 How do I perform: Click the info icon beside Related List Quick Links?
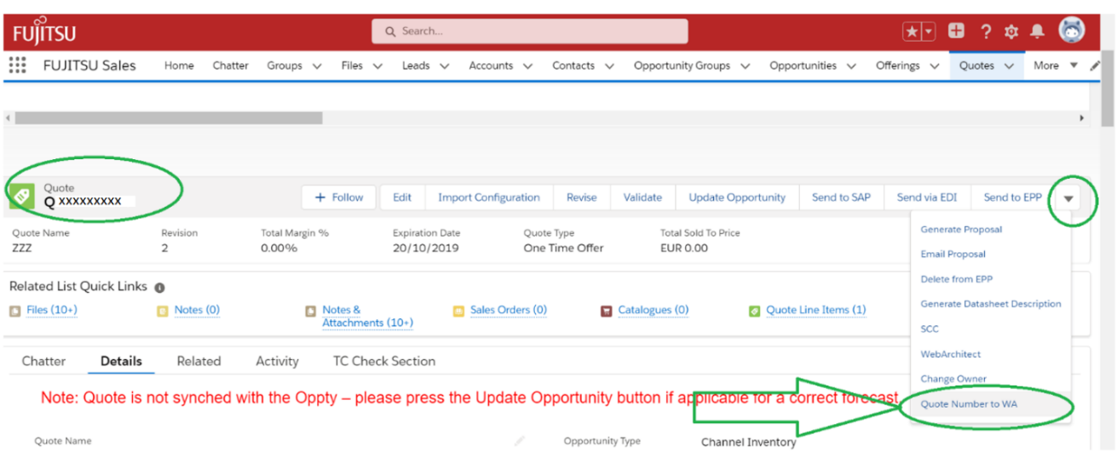point(159,288)
